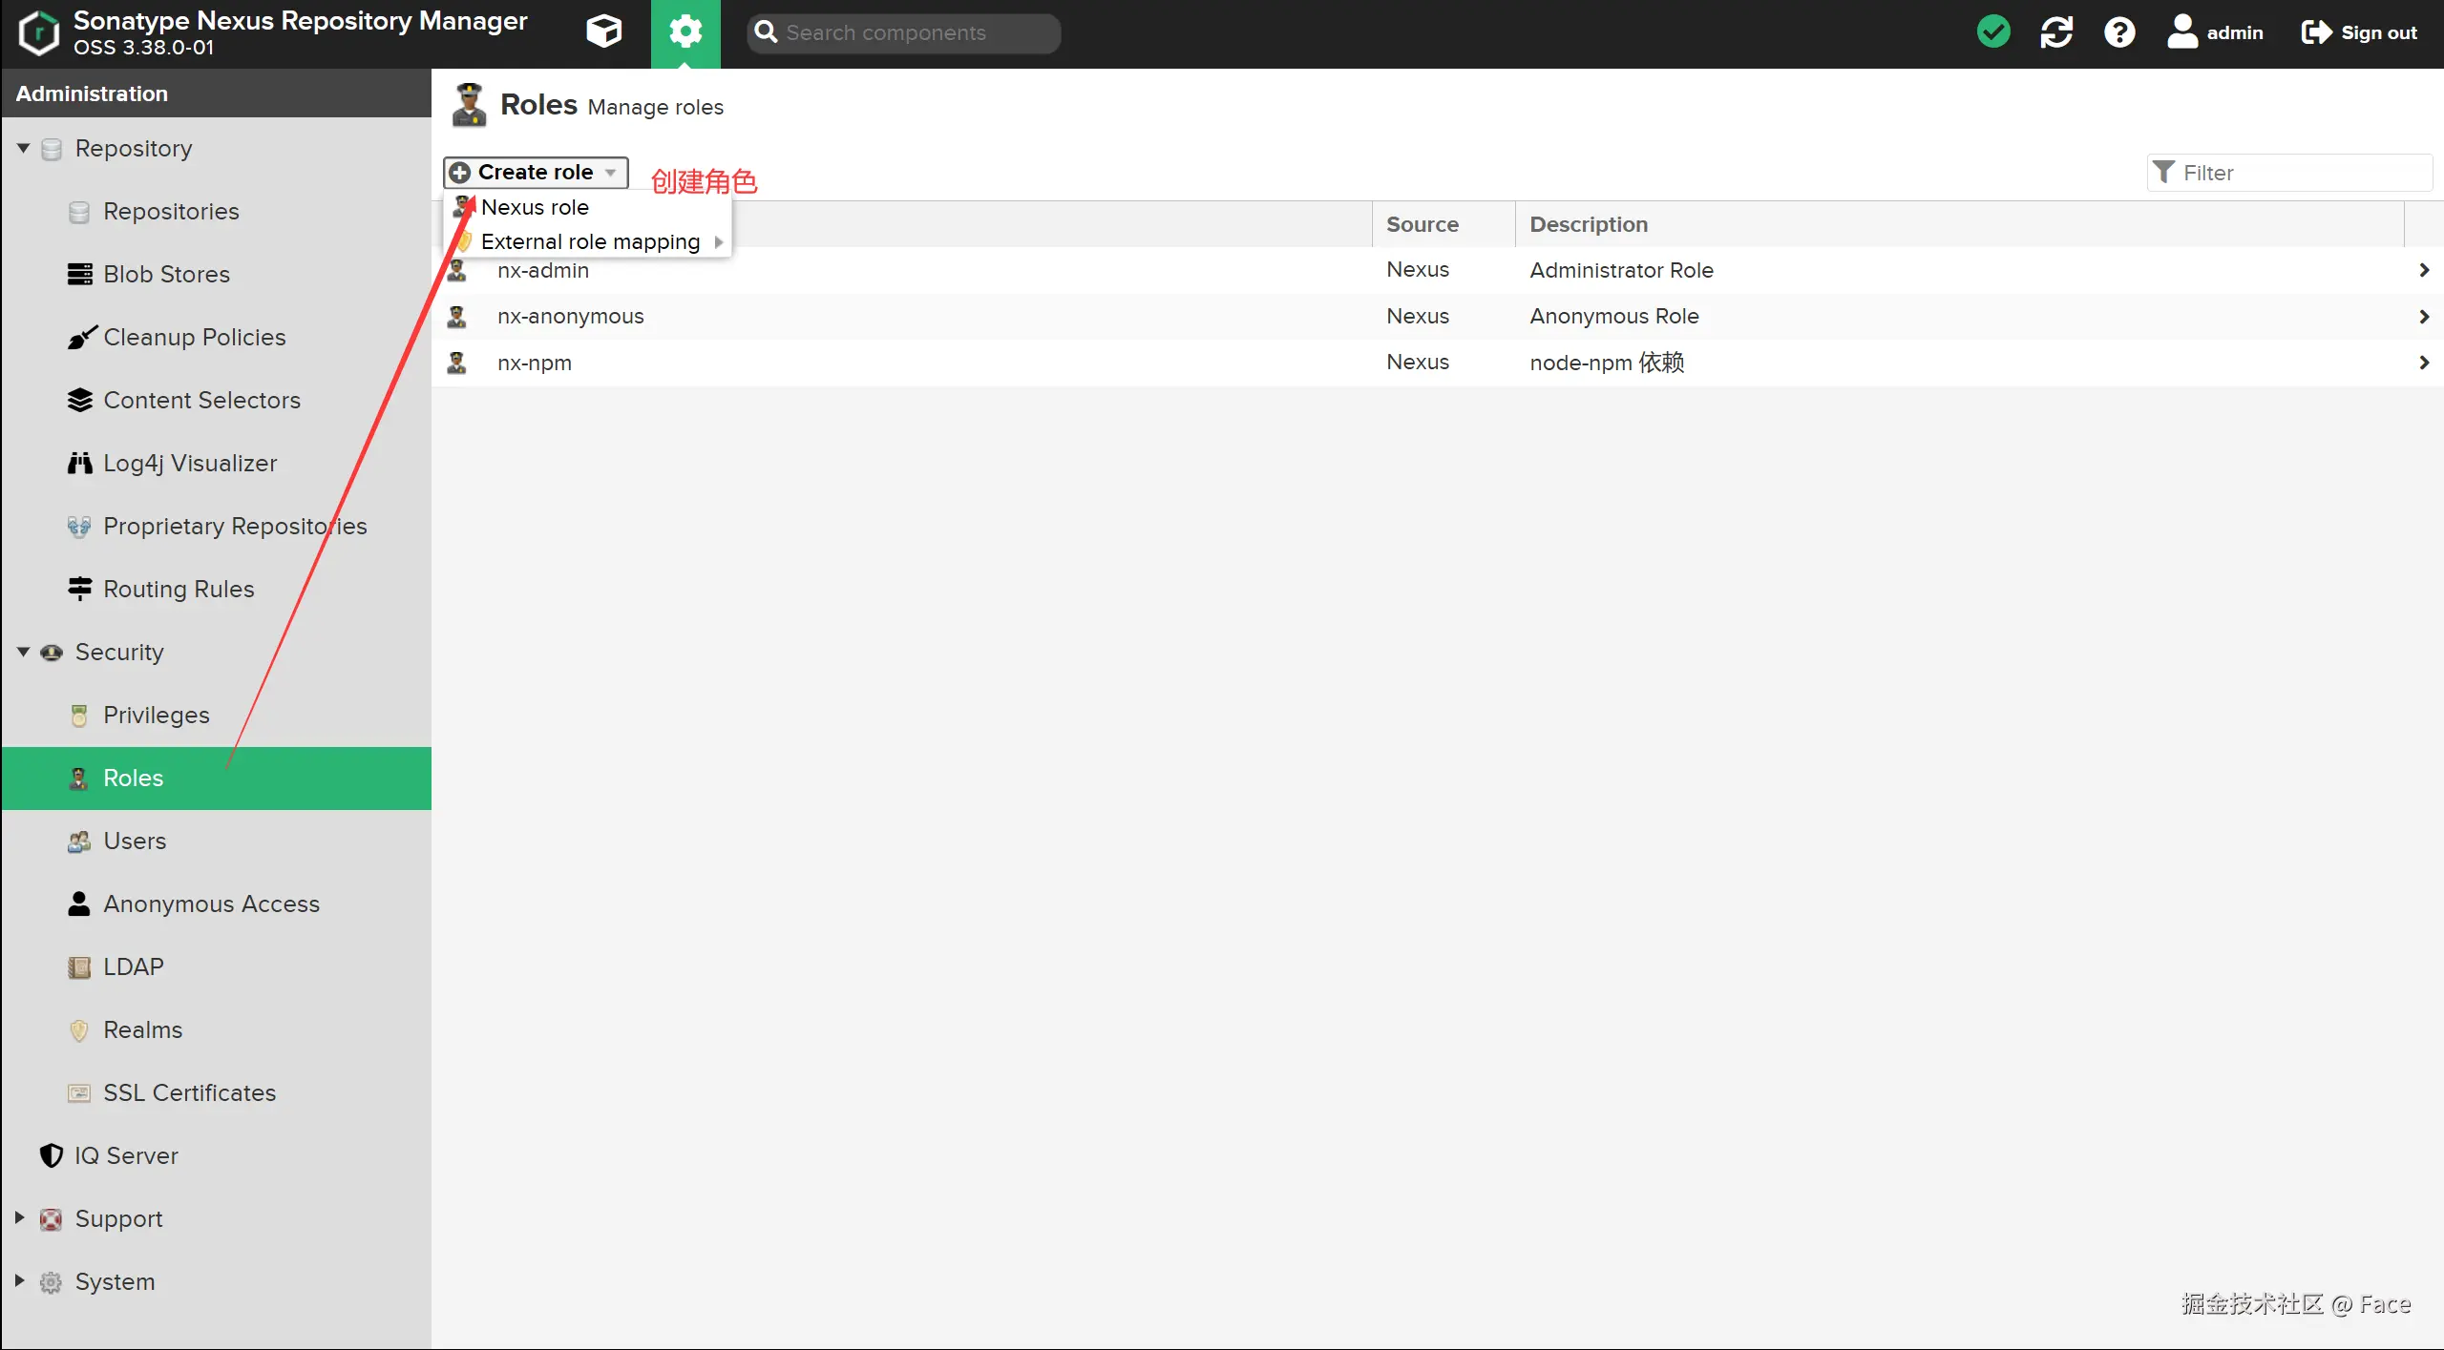The height and width of the screenshot is (1350, 2444).
Task: Open the help question mark icon
Action: (x=2118, y=32)
